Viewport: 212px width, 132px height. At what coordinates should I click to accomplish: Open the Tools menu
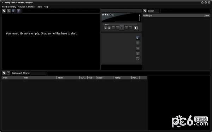[x=39, y=7]
